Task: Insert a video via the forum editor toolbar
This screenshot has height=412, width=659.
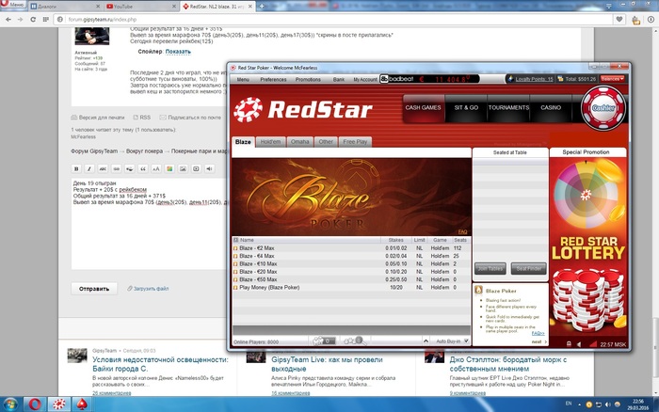Action: point(196,168)
